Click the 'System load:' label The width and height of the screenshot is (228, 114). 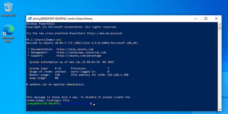click(x=38, y=68)
